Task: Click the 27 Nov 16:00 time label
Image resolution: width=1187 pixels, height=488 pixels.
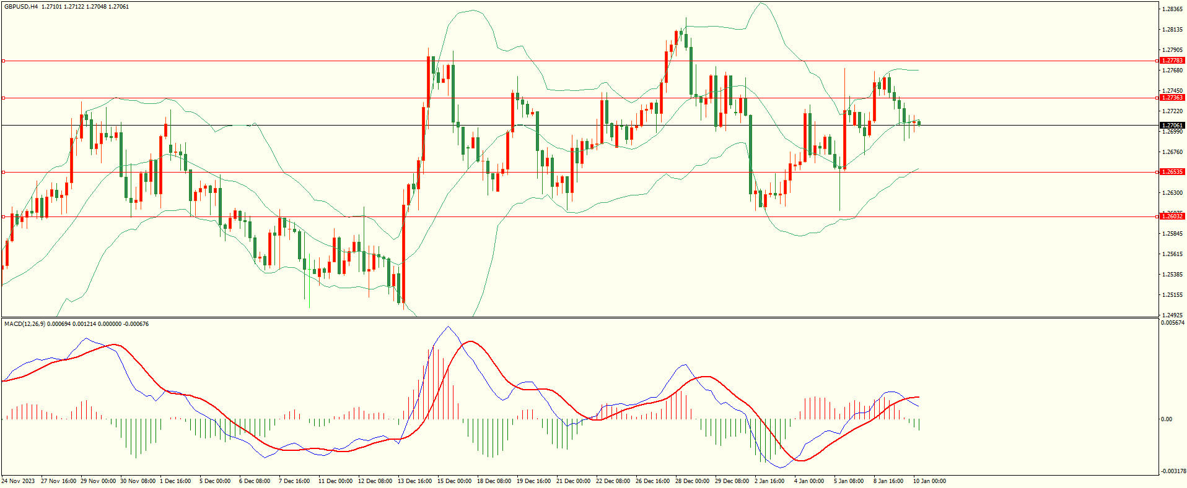Action: [x=58, y=481]
